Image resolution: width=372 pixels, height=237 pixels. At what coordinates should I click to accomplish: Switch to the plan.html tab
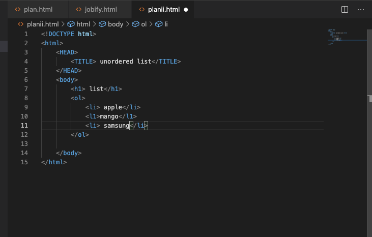tap(38, 10)
